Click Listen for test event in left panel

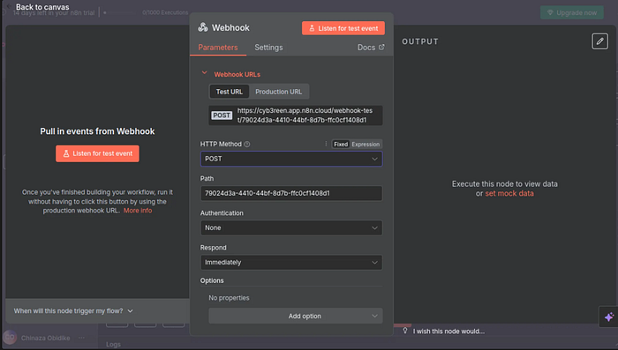pyautogui.click(x=97, y=153)
